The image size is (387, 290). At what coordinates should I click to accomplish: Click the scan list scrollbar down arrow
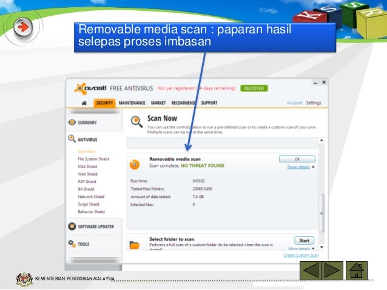pyautogui.click(x=321, y=247)
